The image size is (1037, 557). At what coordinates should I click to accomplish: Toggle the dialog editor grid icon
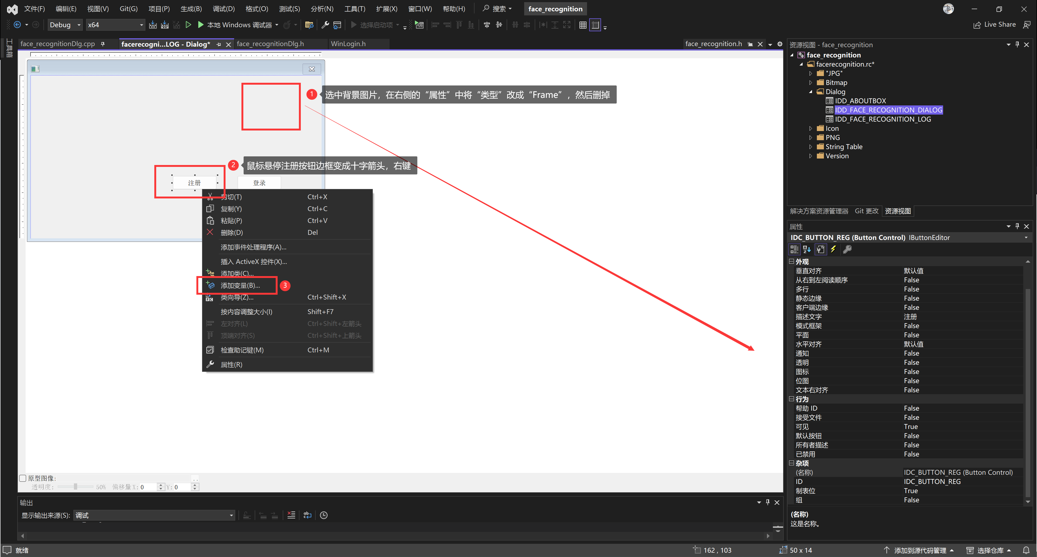click(x=582, y=25)
